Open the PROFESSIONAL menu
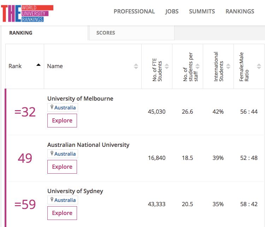The height and width of the screenshot is (227, 265). pyautogui.click(x=134, y=11)
